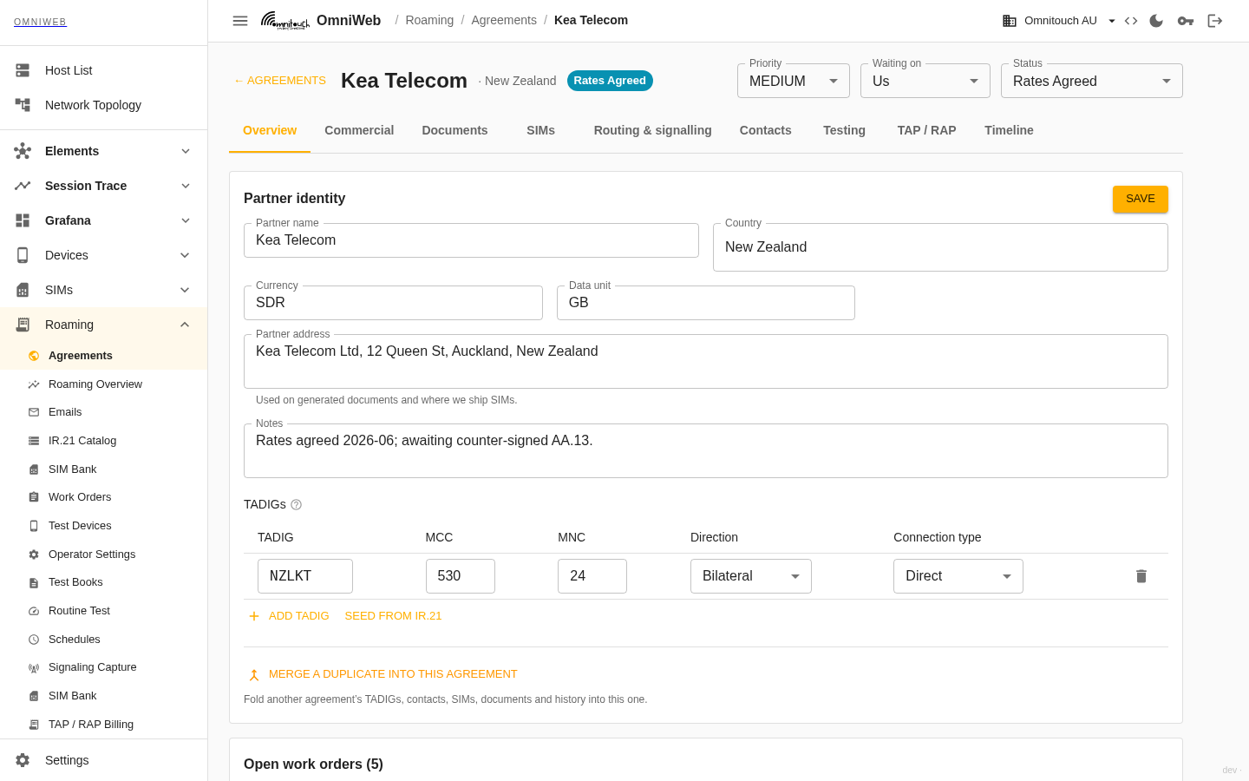The image size is (1249, 781).
Task: Open the Priority dropdown
Action: [x=794, y=81]
